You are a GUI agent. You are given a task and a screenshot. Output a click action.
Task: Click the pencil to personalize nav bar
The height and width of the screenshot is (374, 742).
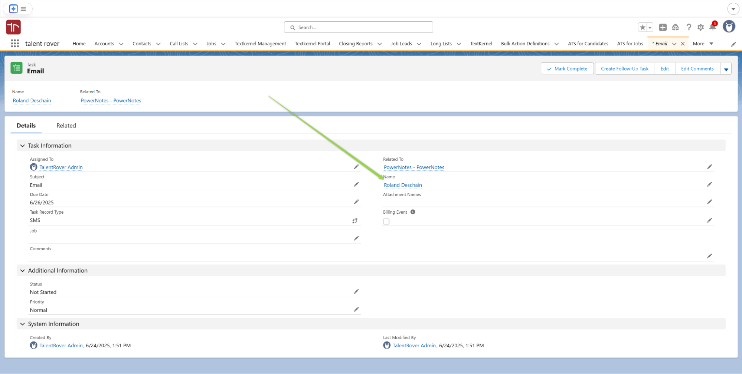point(733,44)
